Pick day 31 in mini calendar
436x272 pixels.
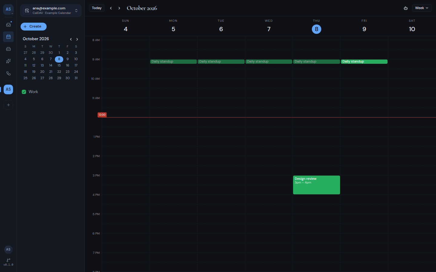pos(76,78)
